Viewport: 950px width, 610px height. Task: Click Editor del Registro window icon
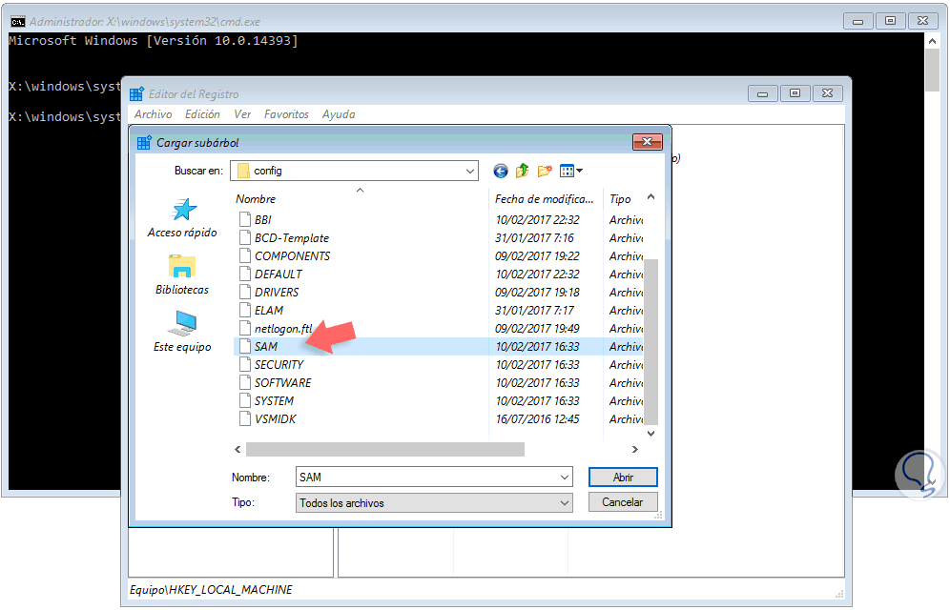click(x=137, y=93)
